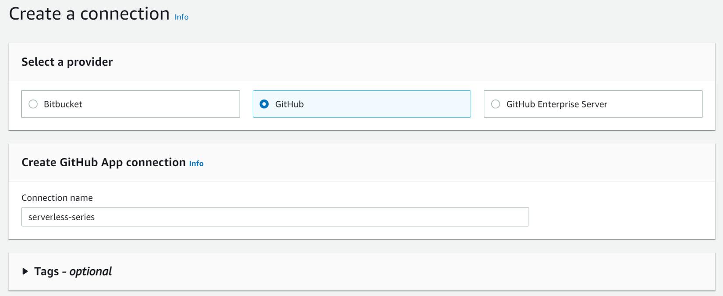
Task: Click the "Create GitHub App connection" heading
Action: (x=103, y=162)
